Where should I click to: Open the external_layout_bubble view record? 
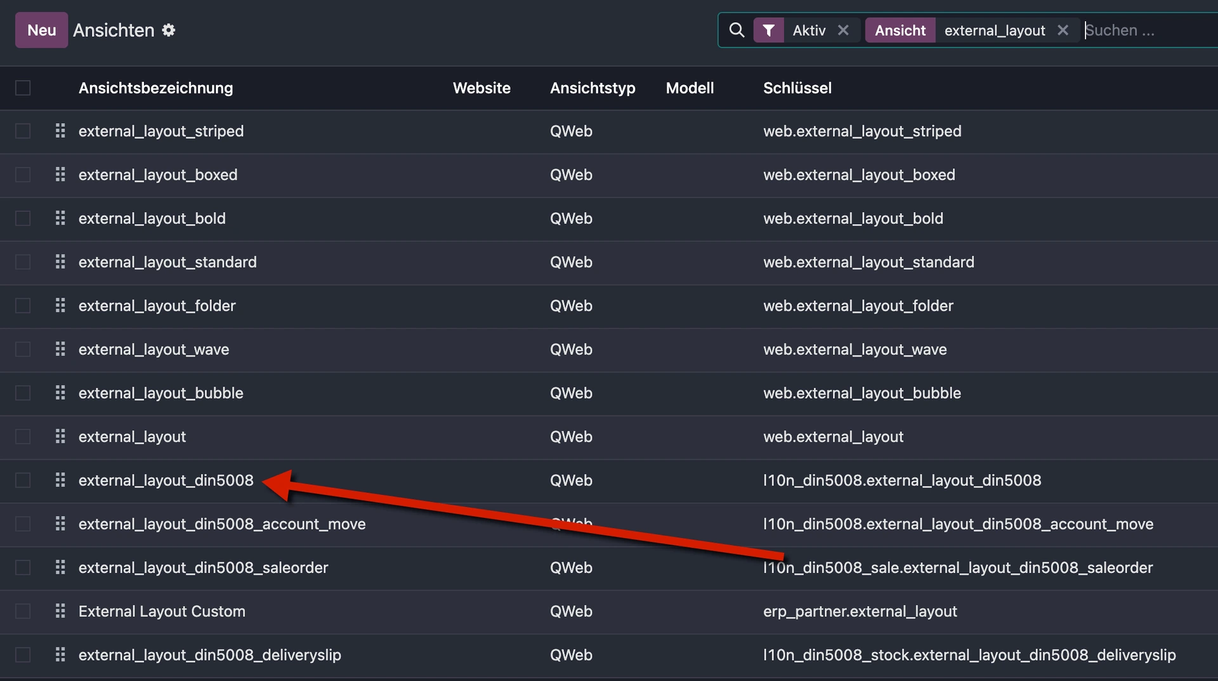[x=160, y=393]
